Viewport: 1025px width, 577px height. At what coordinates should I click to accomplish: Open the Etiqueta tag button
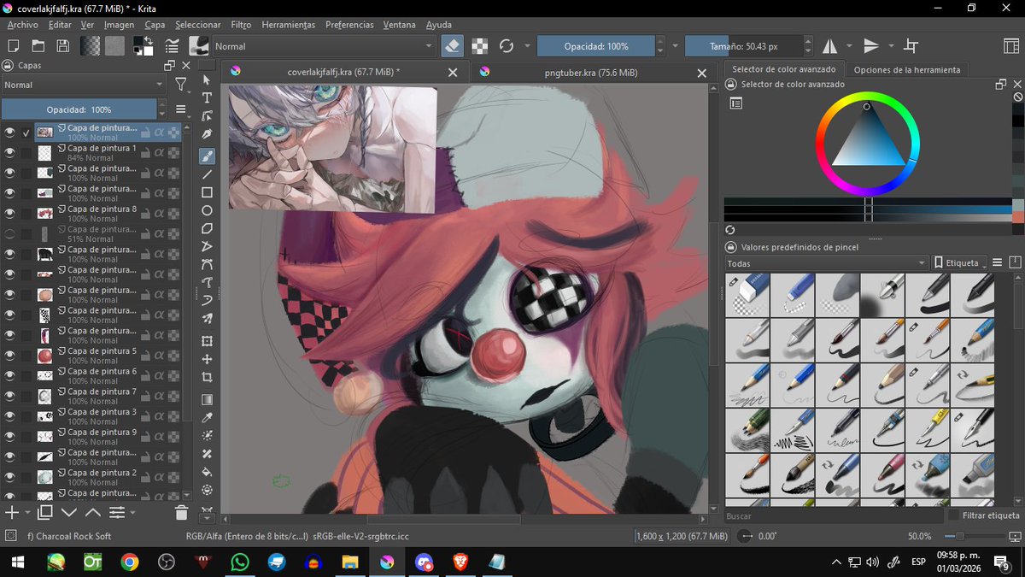(x=959, y=263)
